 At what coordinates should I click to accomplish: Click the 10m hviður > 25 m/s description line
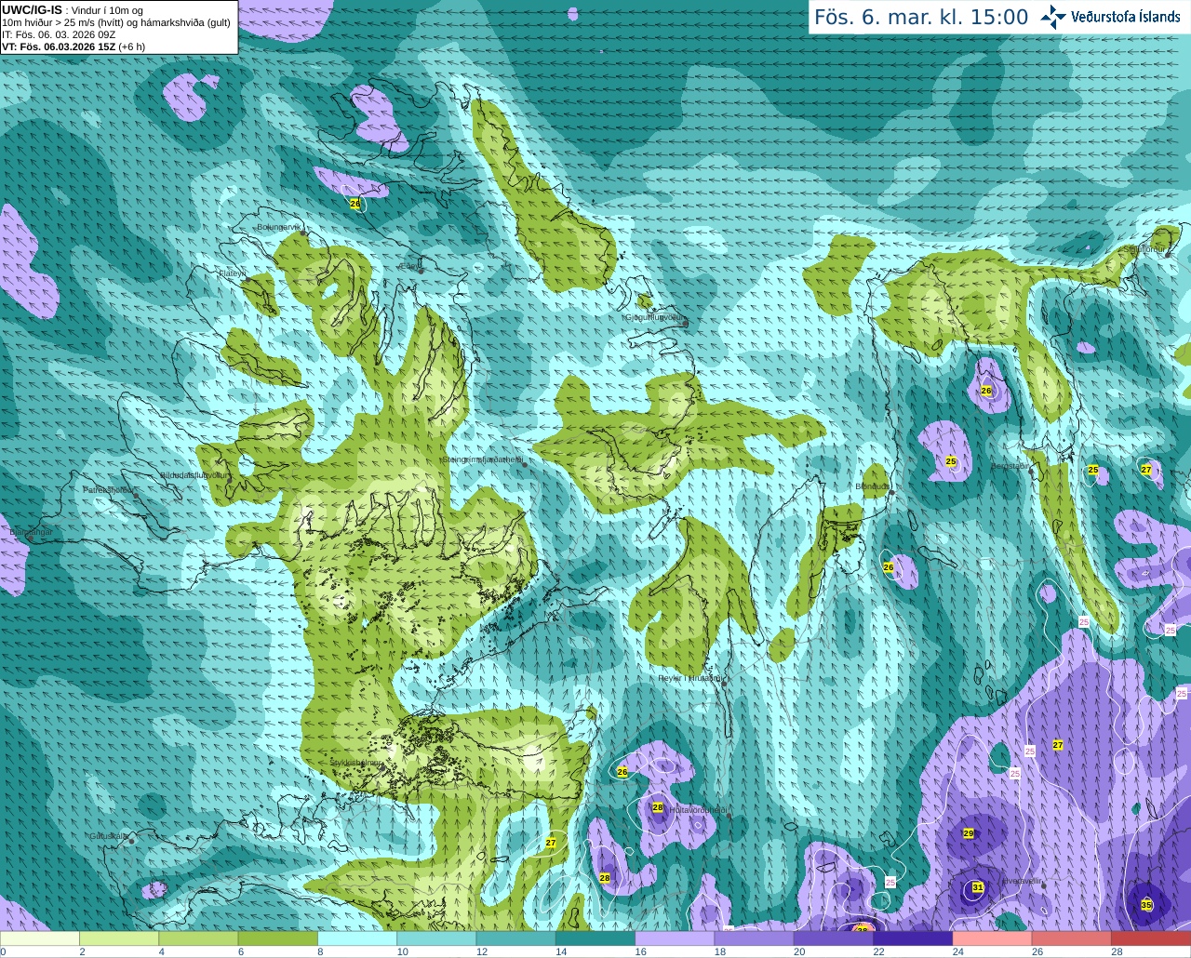tap(116, 22)
